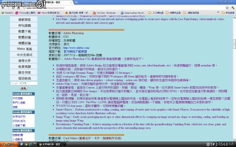Open the 露天拍賣 bookmark
Screen dimensions: 236x147
pyautogui.click(x=77, y=13)
